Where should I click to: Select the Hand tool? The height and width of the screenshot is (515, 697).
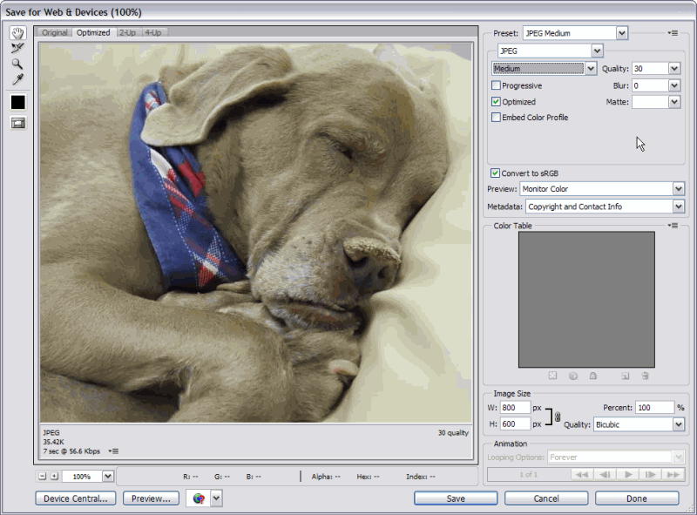pos(17,33)
